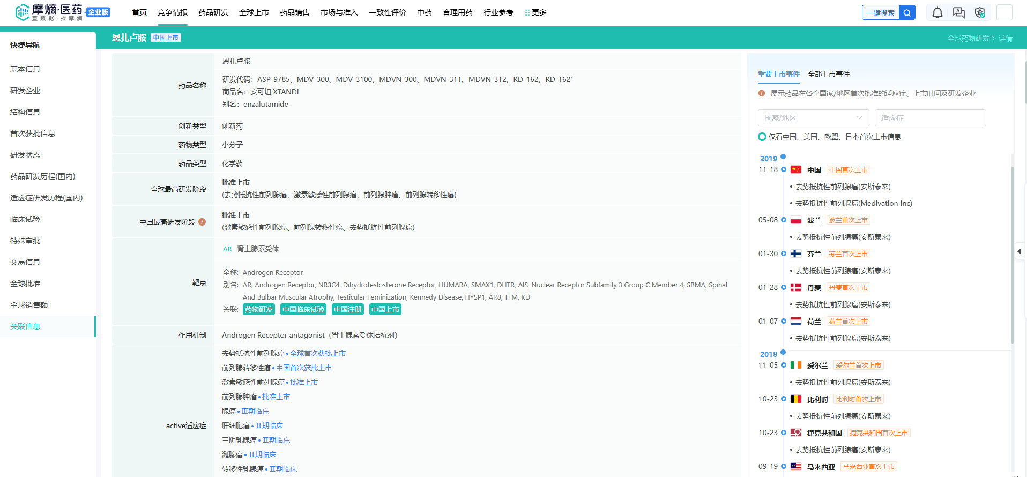The width and height of the screenshot is (1027, 477).
Task: Click the Poland flag icon
Action: 796,220
